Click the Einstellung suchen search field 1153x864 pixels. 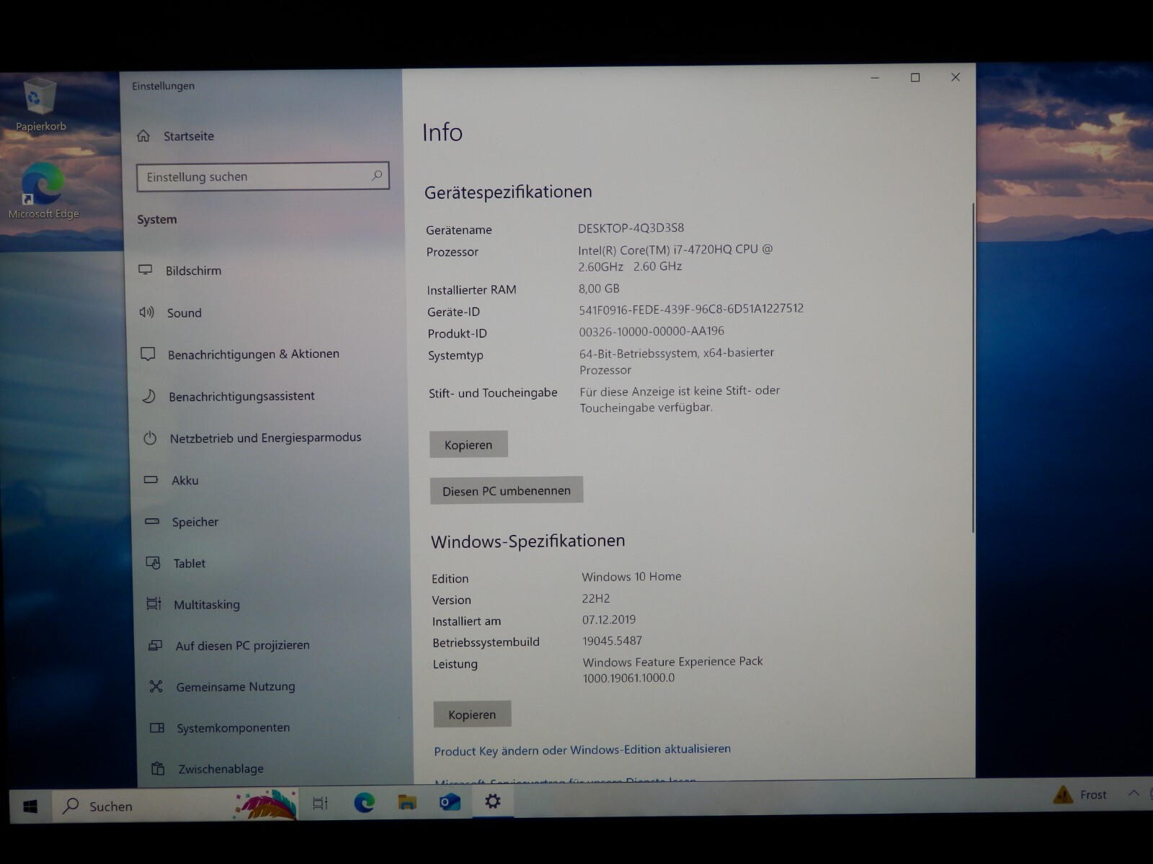(x=262, y=176)
